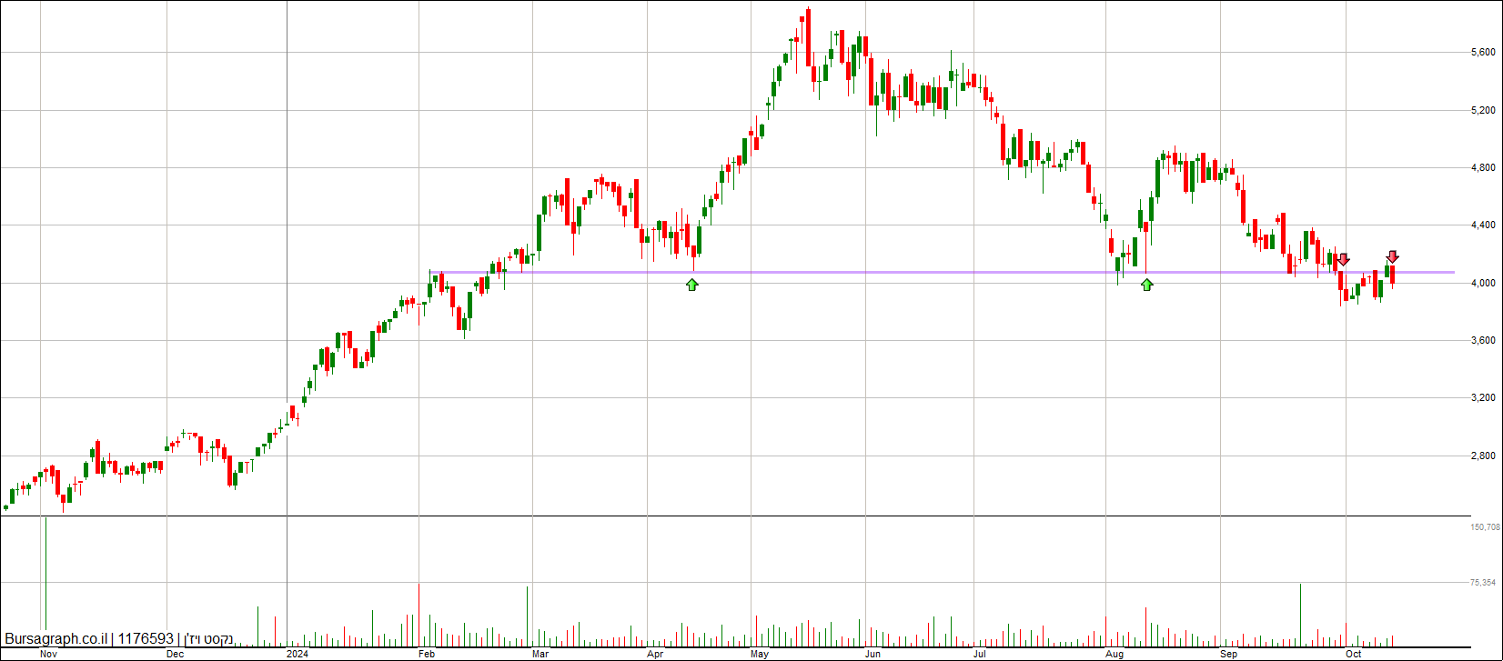The image size is (1503, 661).
Task: Select the red down arrow at end of September
Action: [1344, 260]
